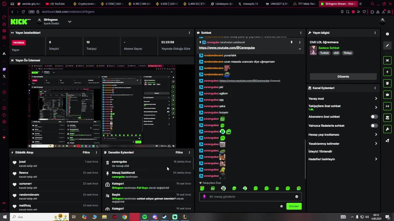Click the stream preview thumbnail
The image size is (394, 221).
click(x=102, y=106)
